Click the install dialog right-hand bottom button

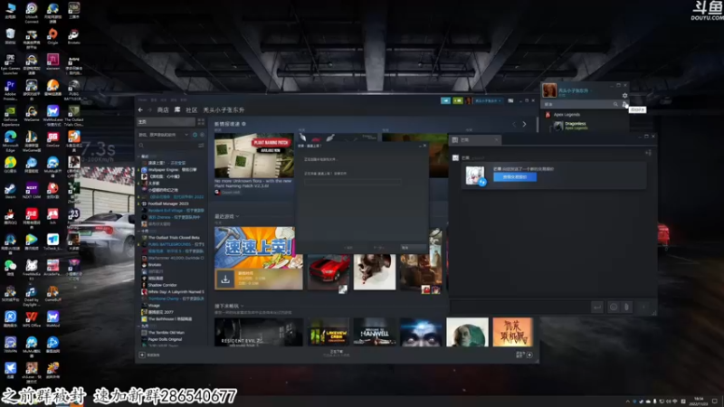(413, 248)
